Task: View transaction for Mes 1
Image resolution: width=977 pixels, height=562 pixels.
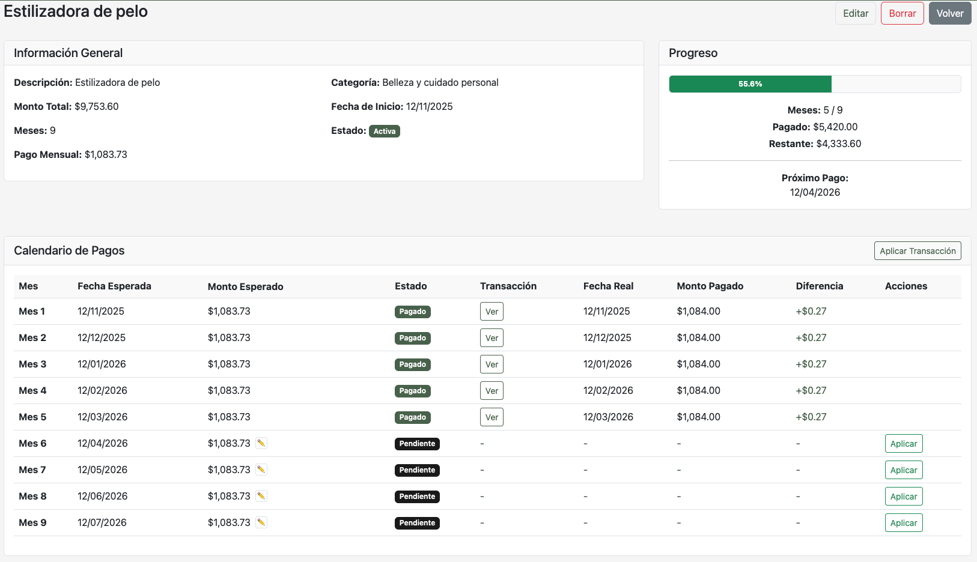Action: coord(492,312)
